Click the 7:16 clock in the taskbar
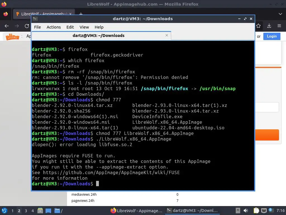This screenshot has width=286, height=215. click(280, 211)
